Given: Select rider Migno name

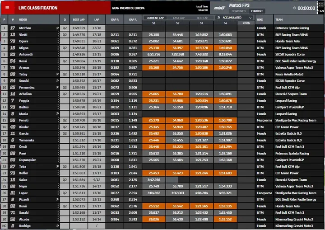Looking at the screenshot, I should [x=24, y=48].
